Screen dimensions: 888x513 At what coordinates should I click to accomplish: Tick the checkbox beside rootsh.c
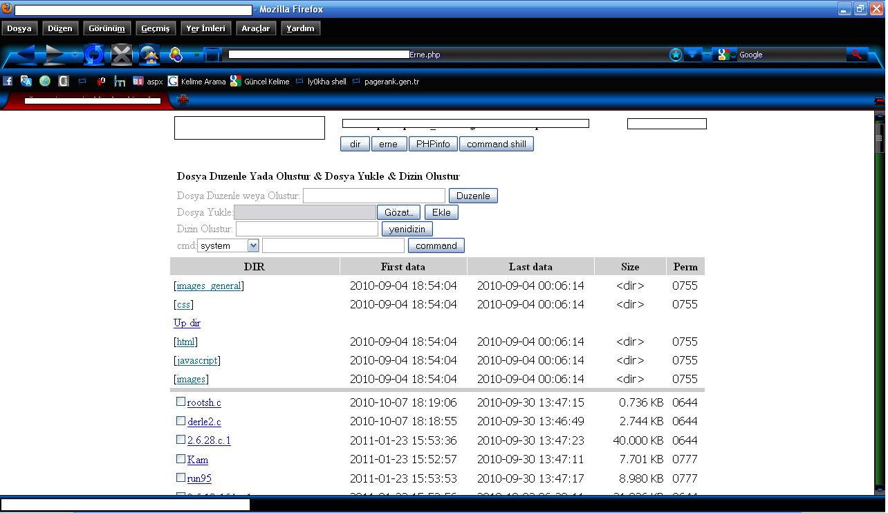181,401
